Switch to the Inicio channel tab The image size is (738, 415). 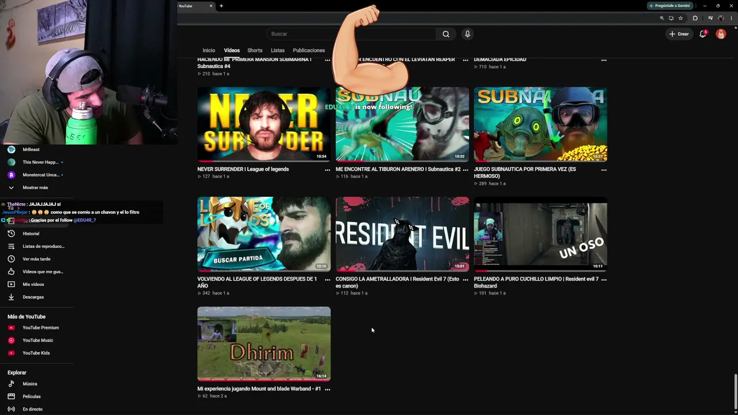pos(209,50)
